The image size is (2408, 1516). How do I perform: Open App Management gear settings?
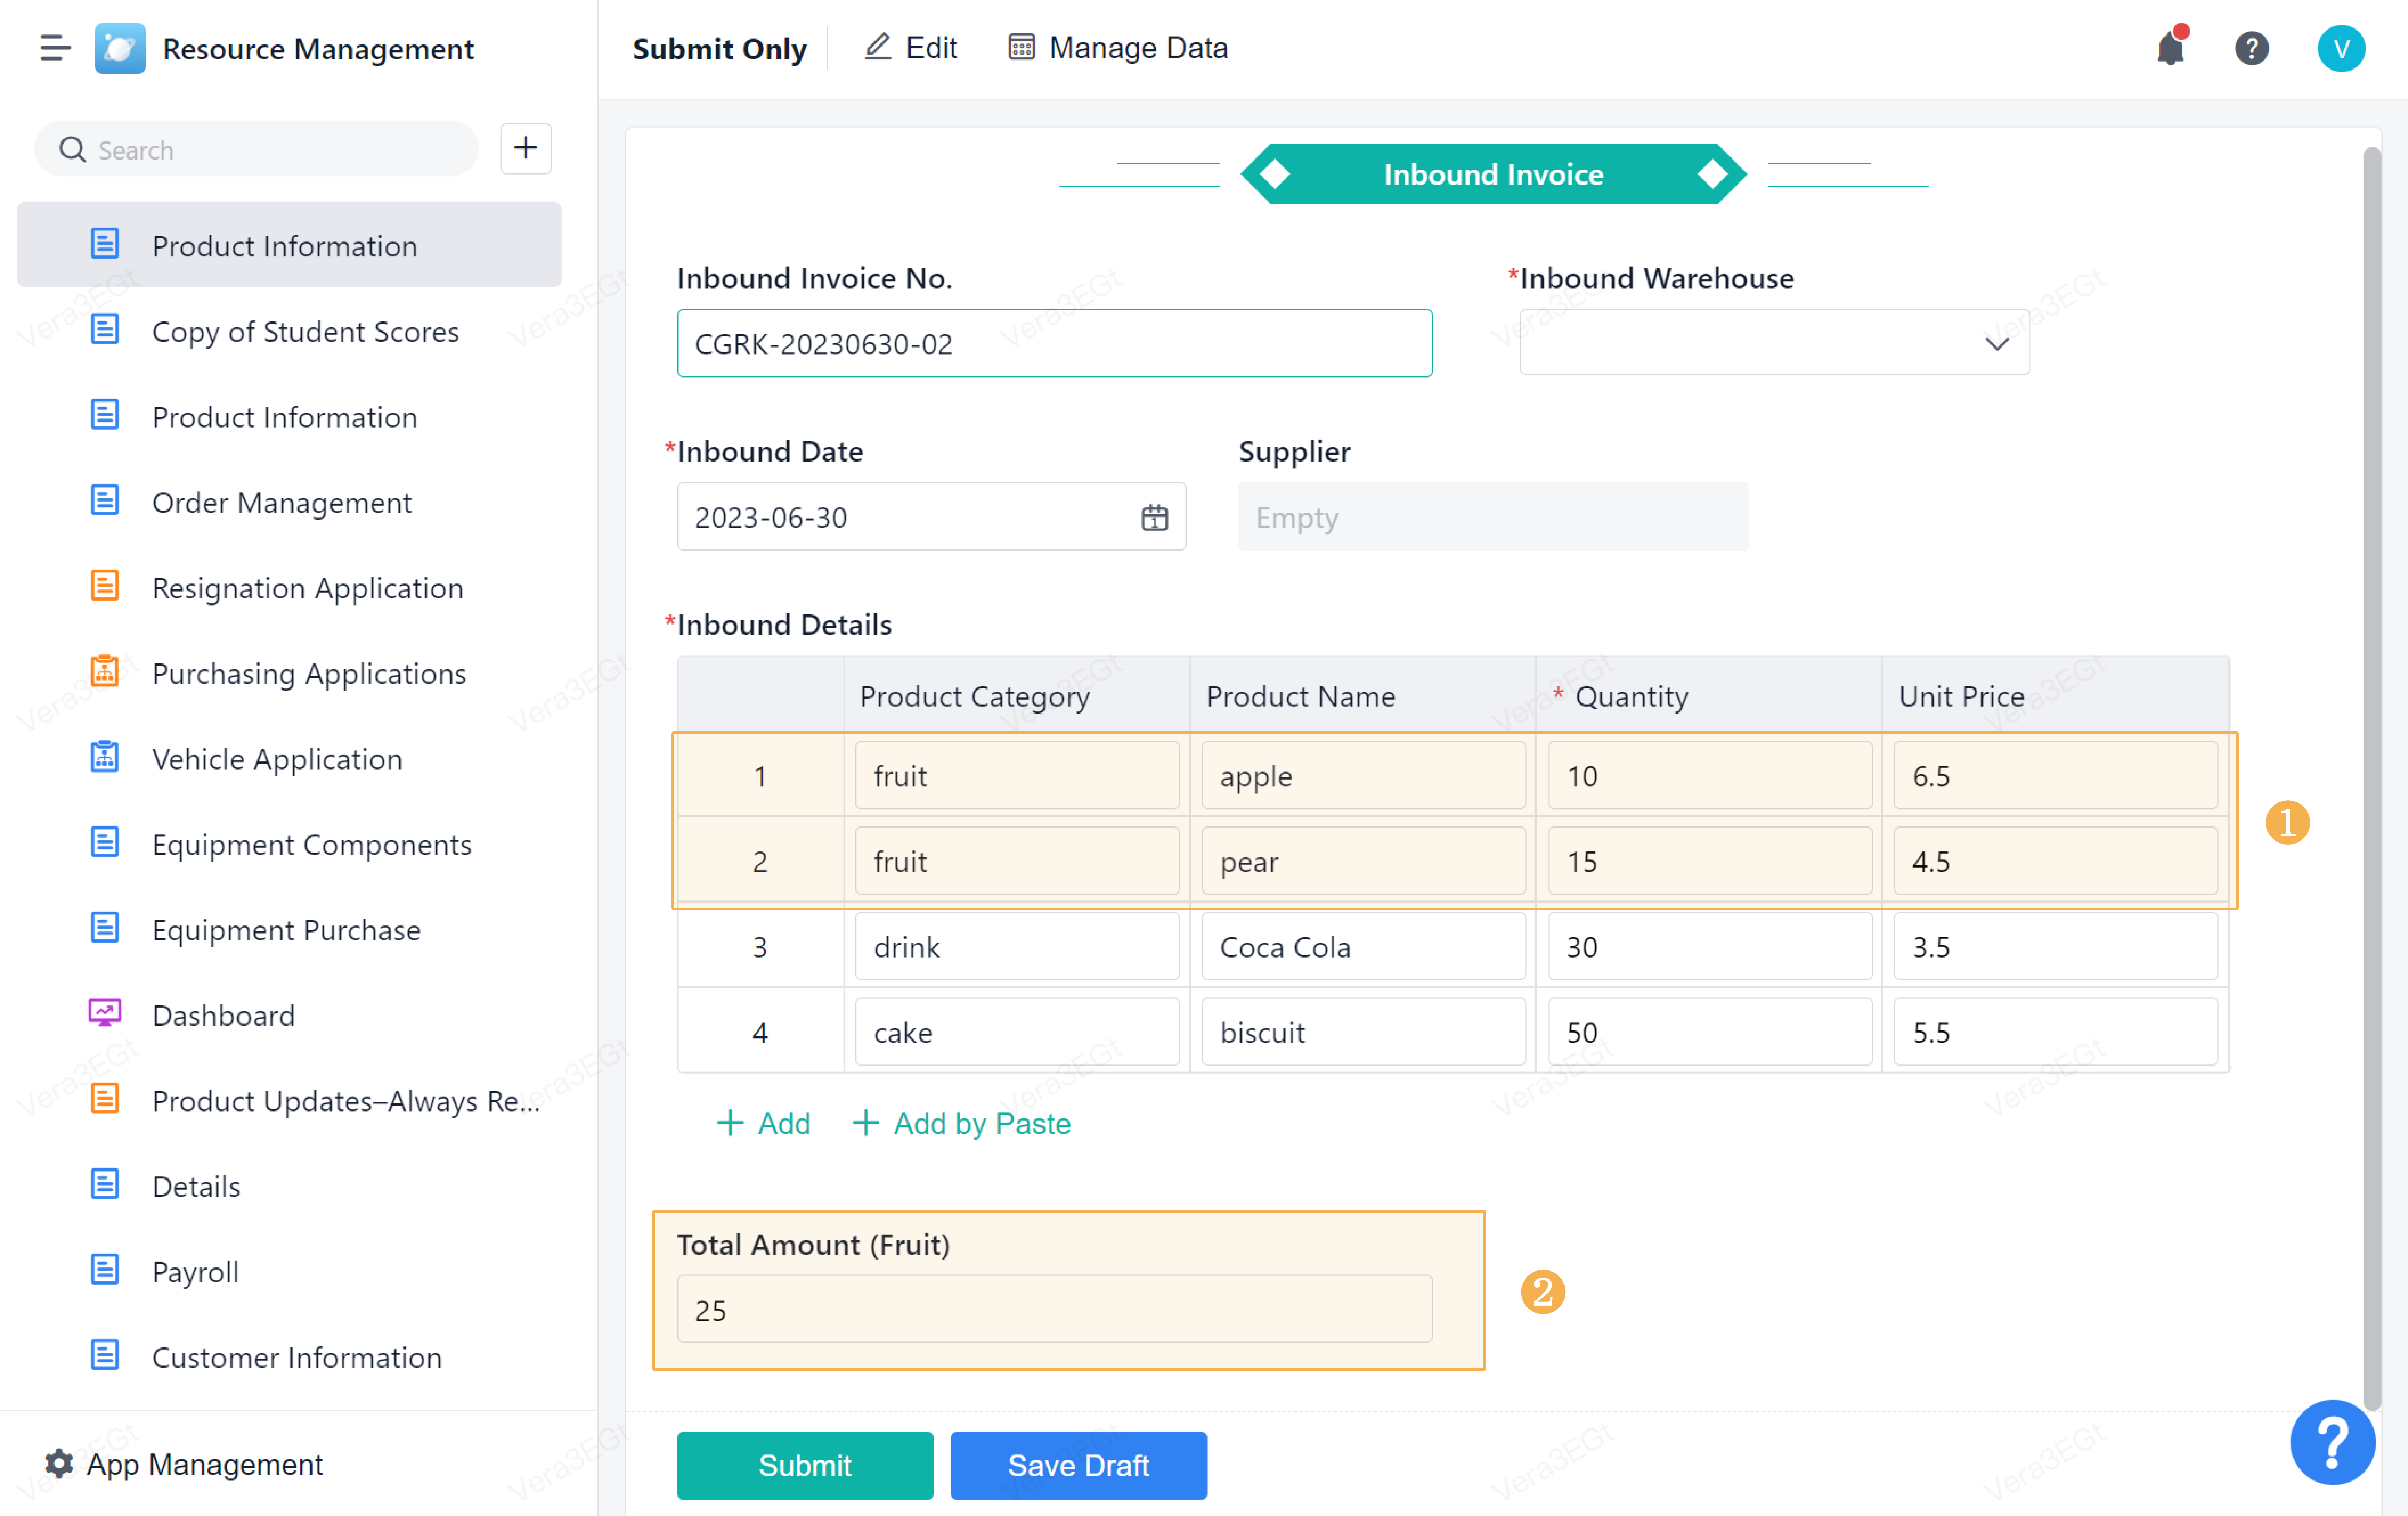[59, 1463]
